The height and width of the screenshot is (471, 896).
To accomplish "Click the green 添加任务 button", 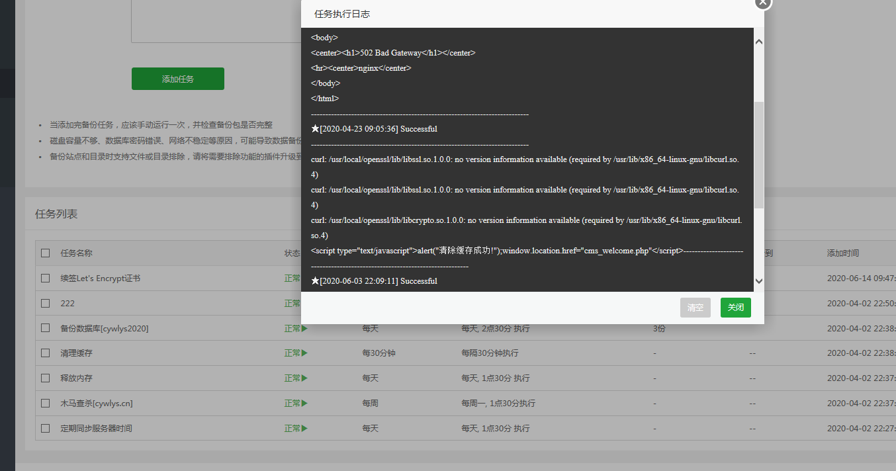I will [x=178, y=79].
